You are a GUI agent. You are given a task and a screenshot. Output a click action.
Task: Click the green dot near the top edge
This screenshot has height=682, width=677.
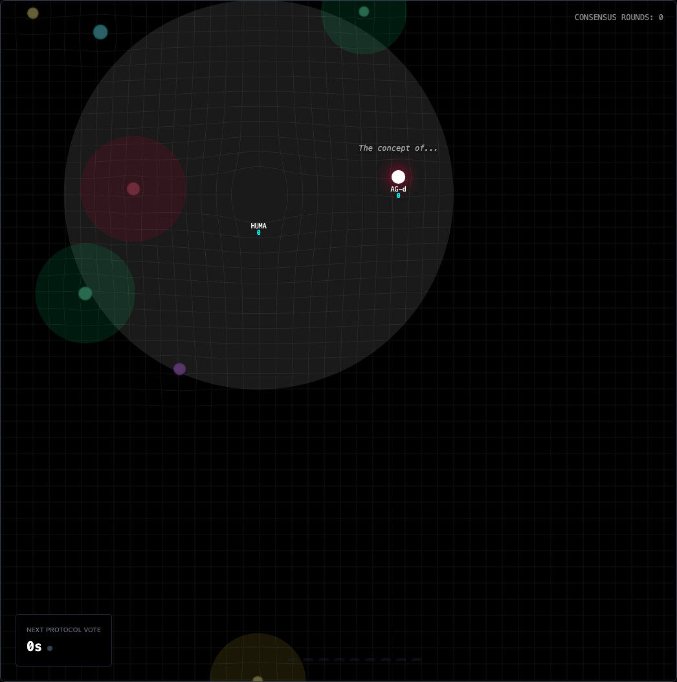point(364,12)
